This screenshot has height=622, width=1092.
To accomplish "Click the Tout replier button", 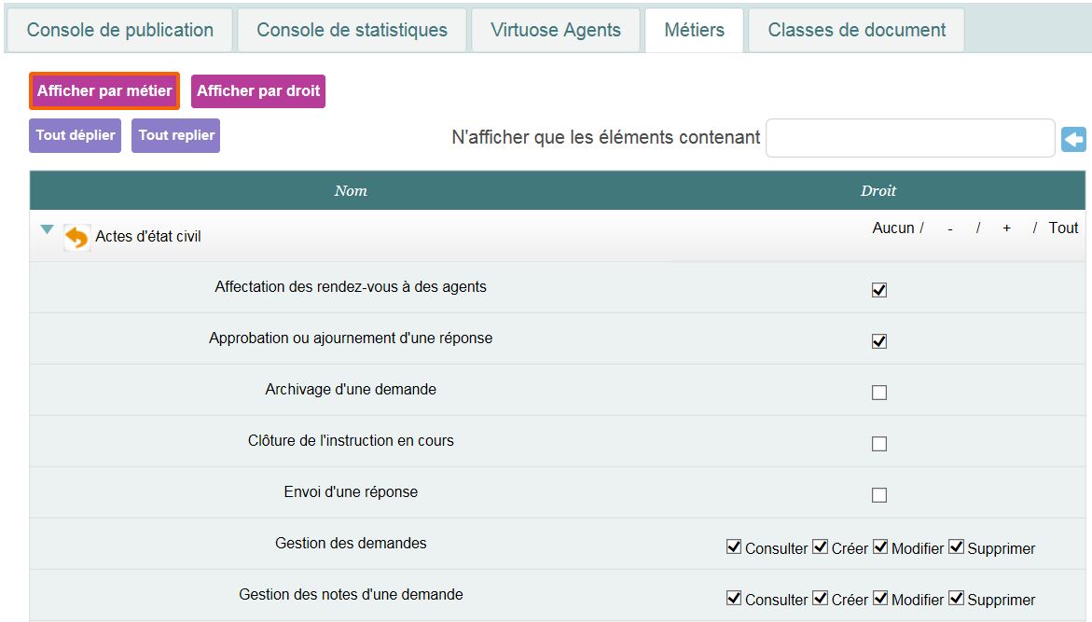I will pyautogui.click(x=176, y=135).
